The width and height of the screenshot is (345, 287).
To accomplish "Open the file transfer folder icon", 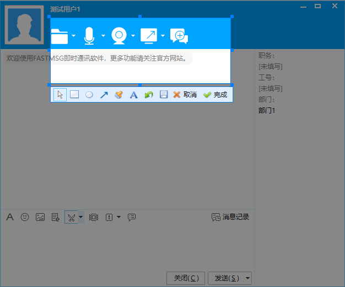I will click(60, 36).
